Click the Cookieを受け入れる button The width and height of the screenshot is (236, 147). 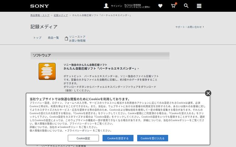(152, 138)
